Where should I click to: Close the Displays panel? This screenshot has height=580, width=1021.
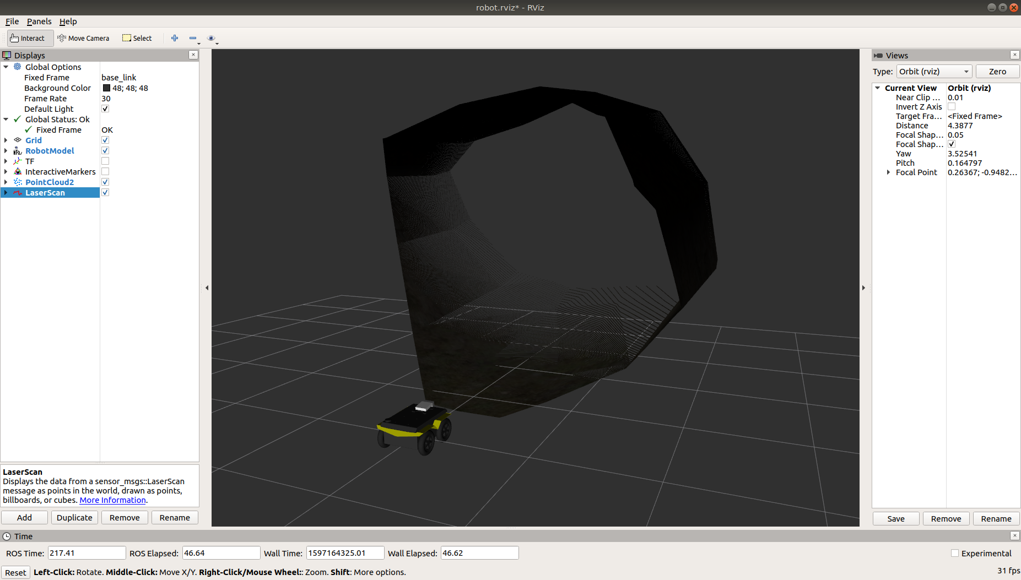tap(193, 55)
